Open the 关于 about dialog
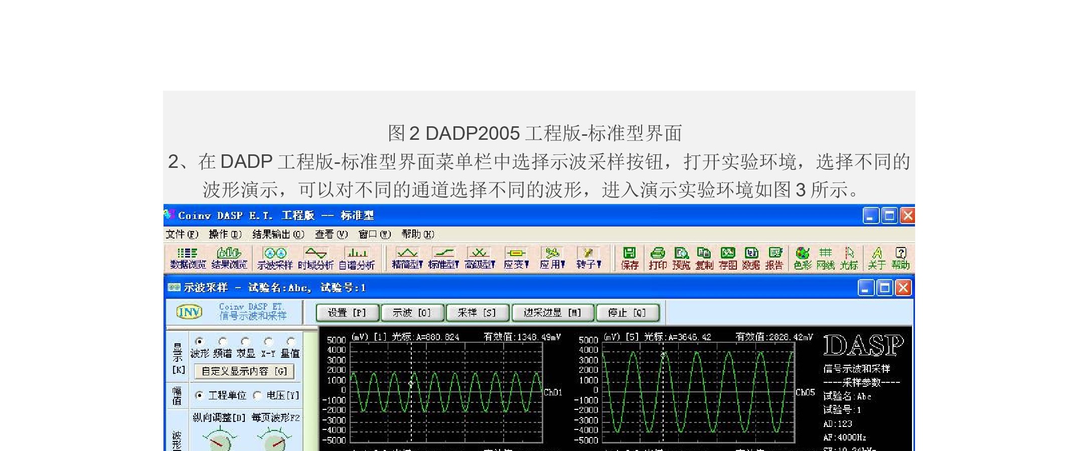Viewport: 1078px width, 451px height. tap(877, 259)
